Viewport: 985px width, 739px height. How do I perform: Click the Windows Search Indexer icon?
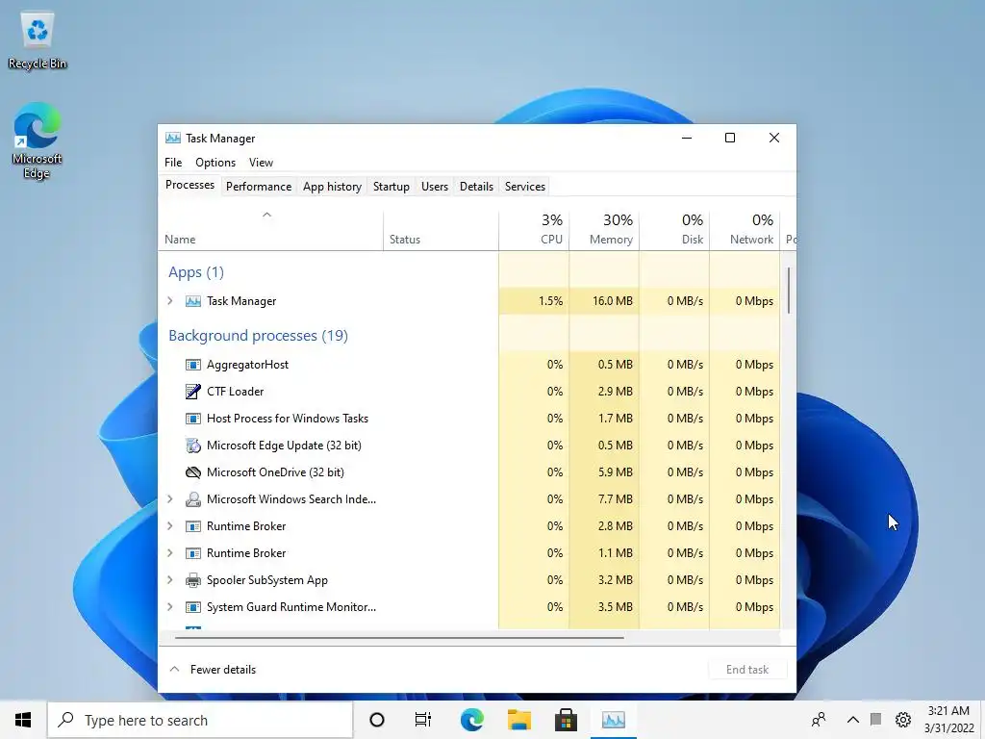192,499
